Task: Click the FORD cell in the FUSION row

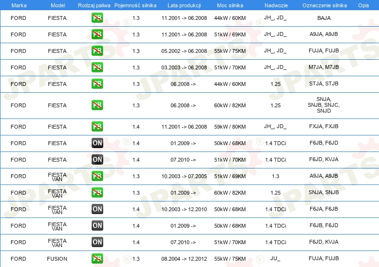Action: pos(18,259)
